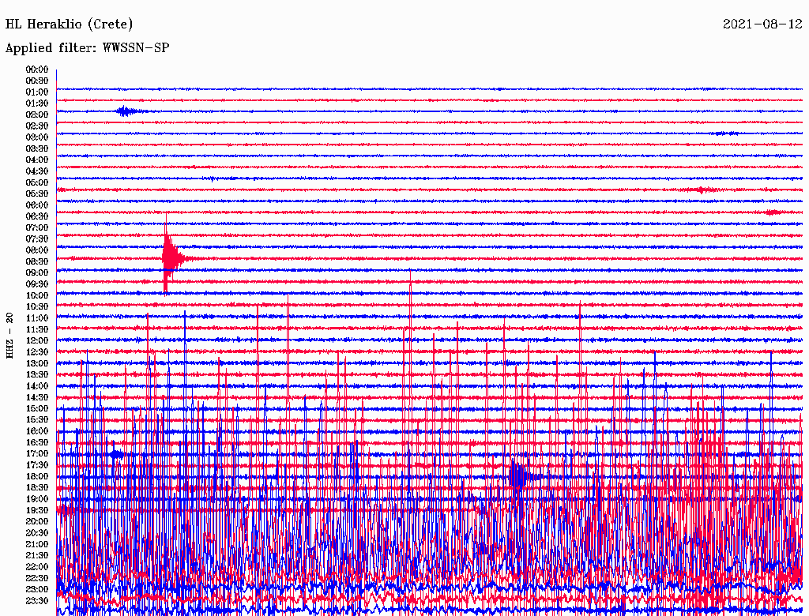Screen dimensions: 809x616
Task: Click the 10:00 time label
Action: tap(37, 295)
